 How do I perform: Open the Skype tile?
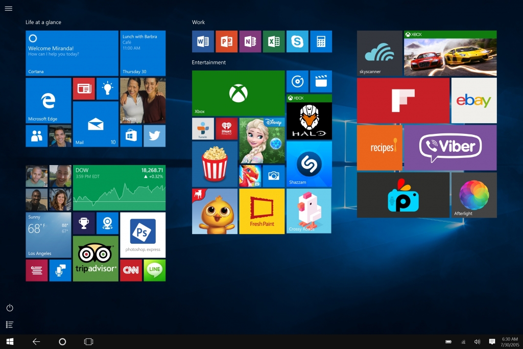[297, 41]
